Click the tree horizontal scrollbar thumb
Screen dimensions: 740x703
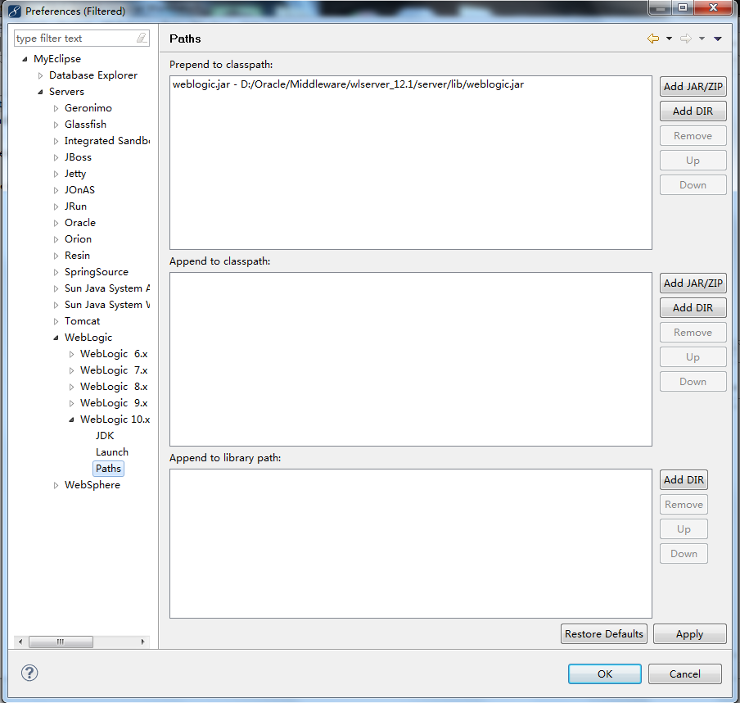click(61, 642)
